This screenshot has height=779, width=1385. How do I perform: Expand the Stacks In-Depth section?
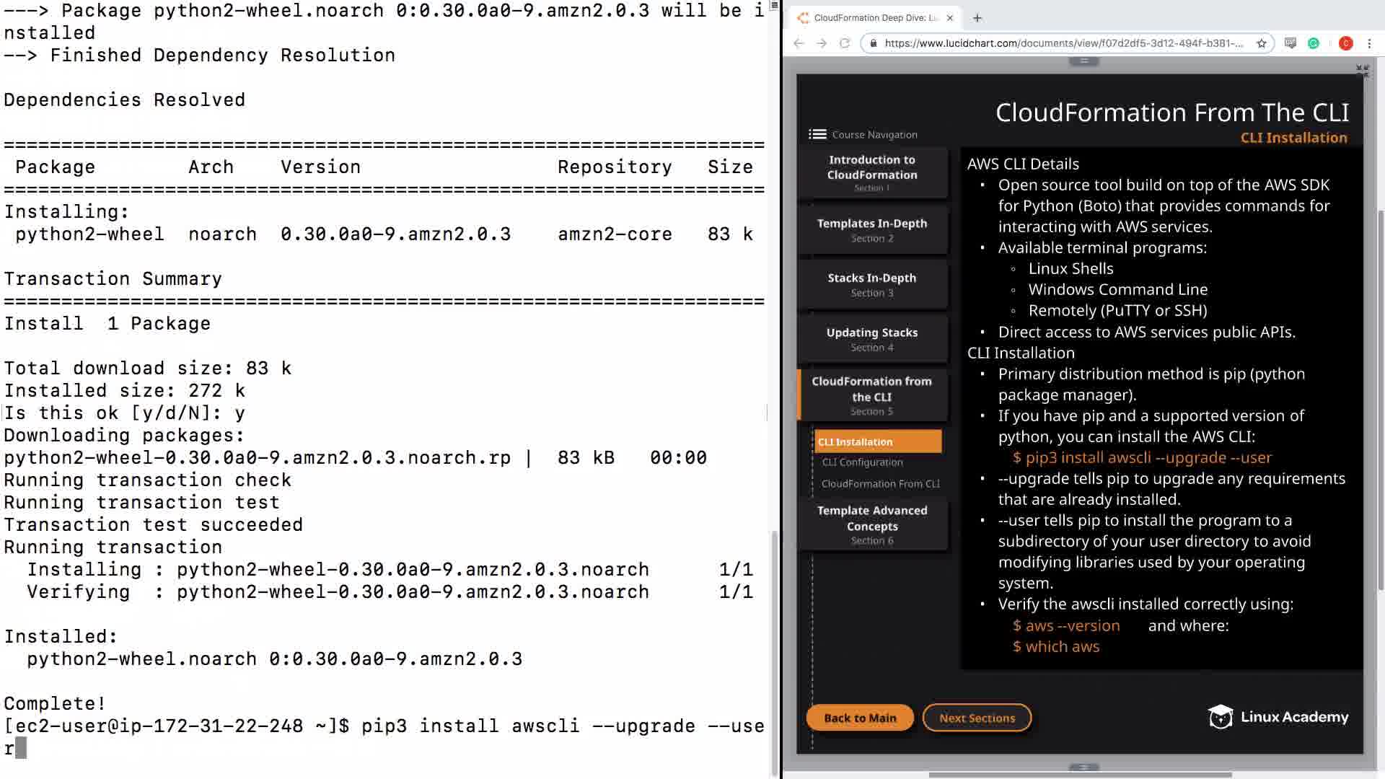pyautogui.click(x=872, y=285)
